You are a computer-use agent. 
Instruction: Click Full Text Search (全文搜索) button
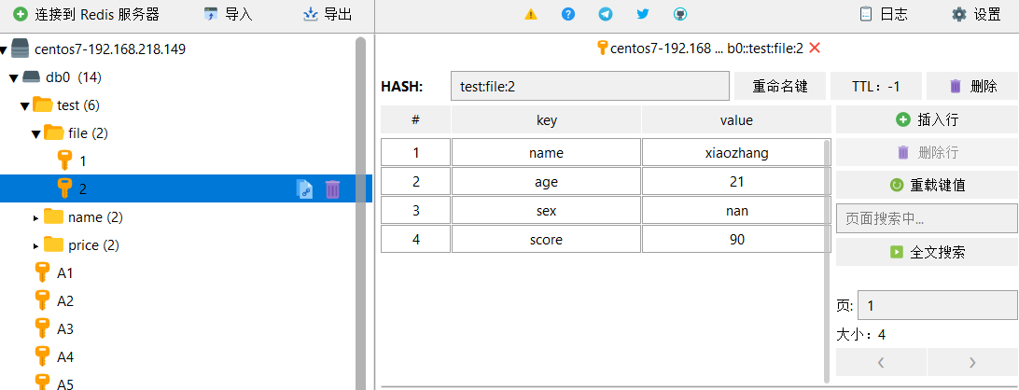coord(927,252)
